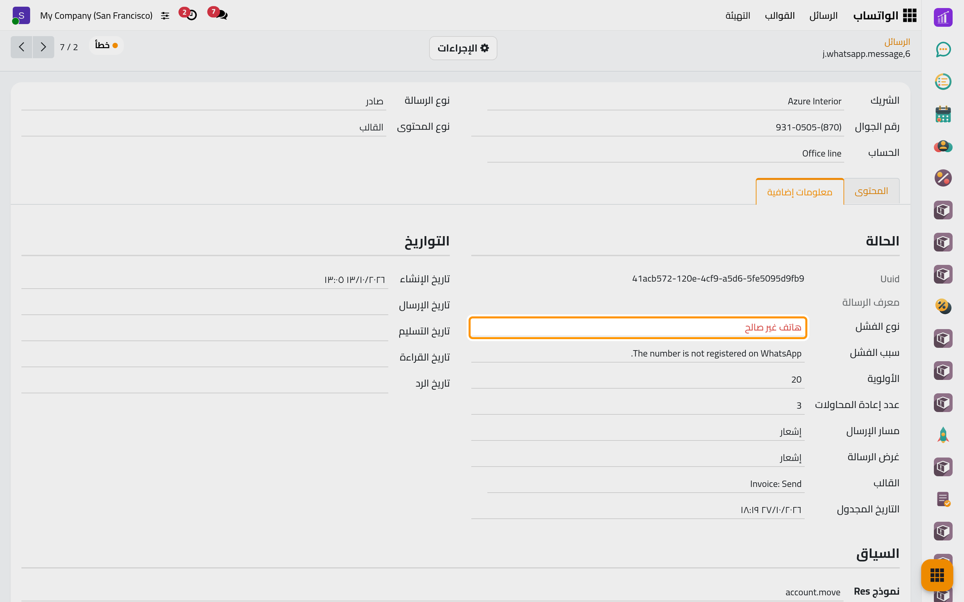This screenshot has height=602, width=964.
Task: Open the مسار الإرسال send route field
Action: [x=638, y=431]
